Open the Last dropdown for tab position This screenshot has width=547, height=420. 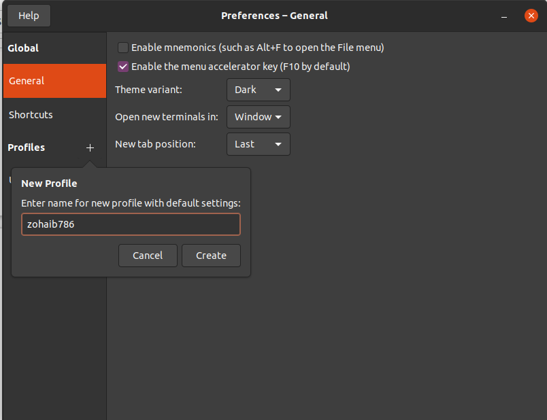[259, 144]
